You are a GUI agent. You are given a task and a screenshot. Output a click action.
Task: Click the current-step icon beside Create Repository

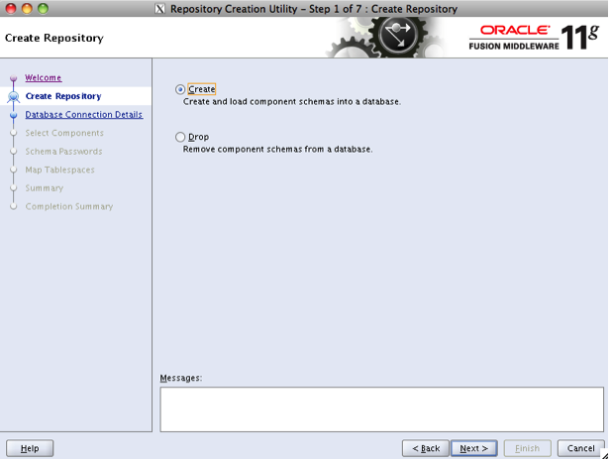tap(13, 97)
